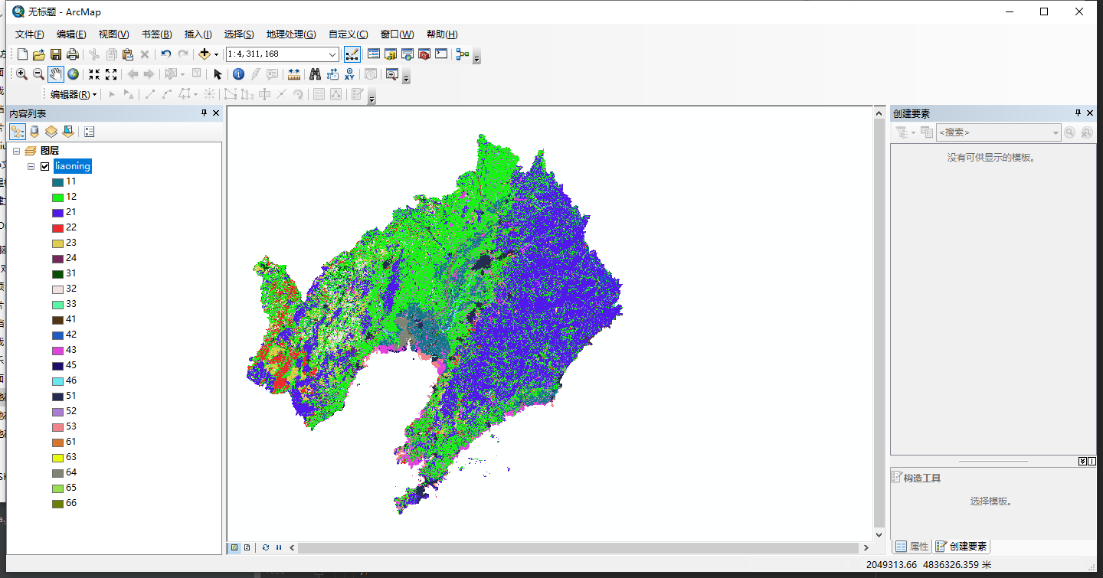Click the Add Data button
The width and height of the screenshot is (1103, 578).
pyautogui.click(x=205, y=54)
